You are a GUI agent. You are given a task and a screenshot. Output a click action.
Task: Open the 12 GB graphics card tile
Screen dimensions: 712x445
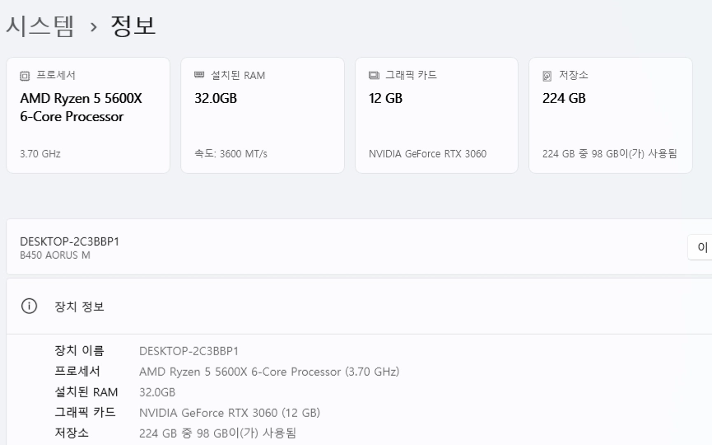436,115
